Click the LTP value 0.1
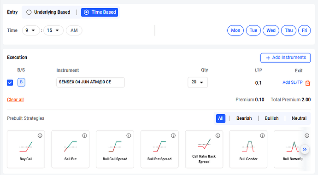318x175 pixels. click(258, 83)
